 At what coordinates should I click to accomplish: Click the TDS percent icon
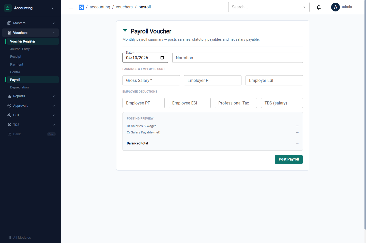click(x=9, y=125)
